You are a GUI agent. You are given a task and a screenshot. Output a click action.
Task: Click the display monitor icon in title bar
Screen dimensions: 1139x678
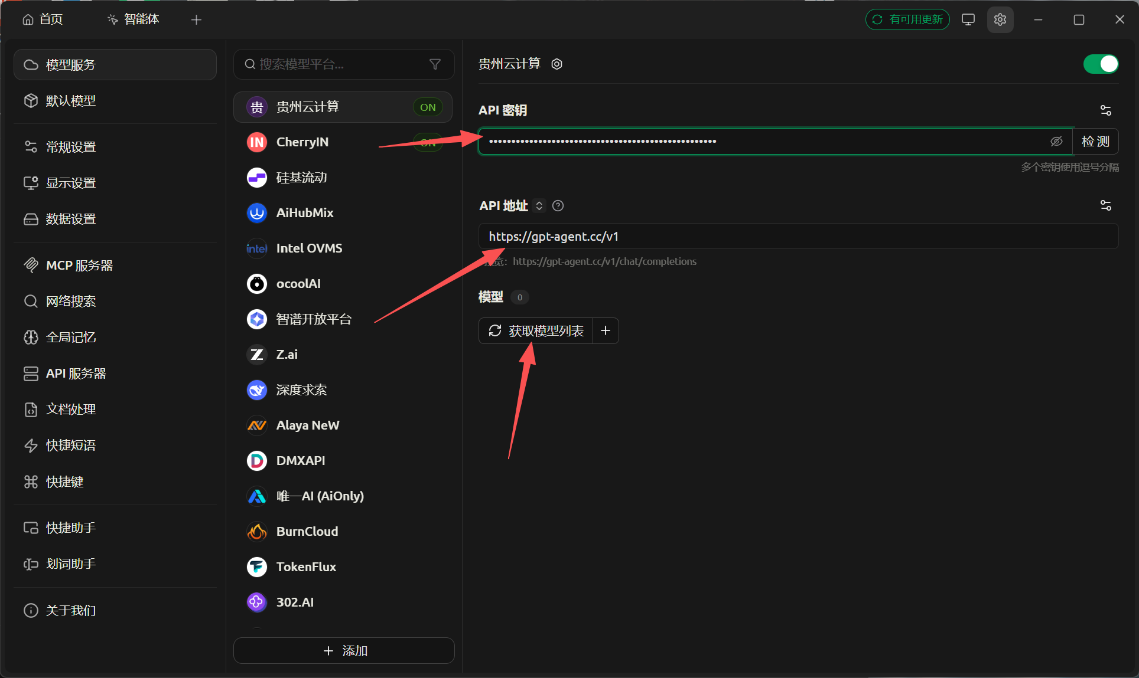click(x=968, y=19)
